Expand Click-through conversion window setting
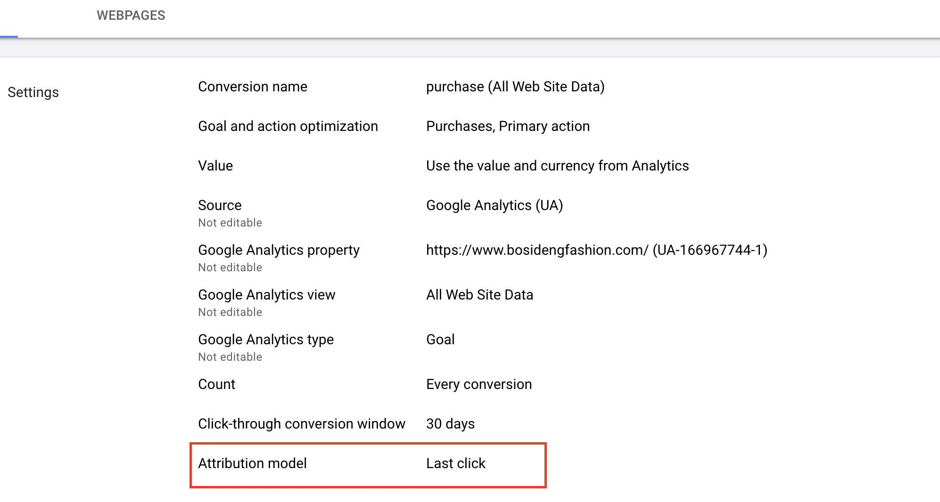 click(x=301, y=424)
